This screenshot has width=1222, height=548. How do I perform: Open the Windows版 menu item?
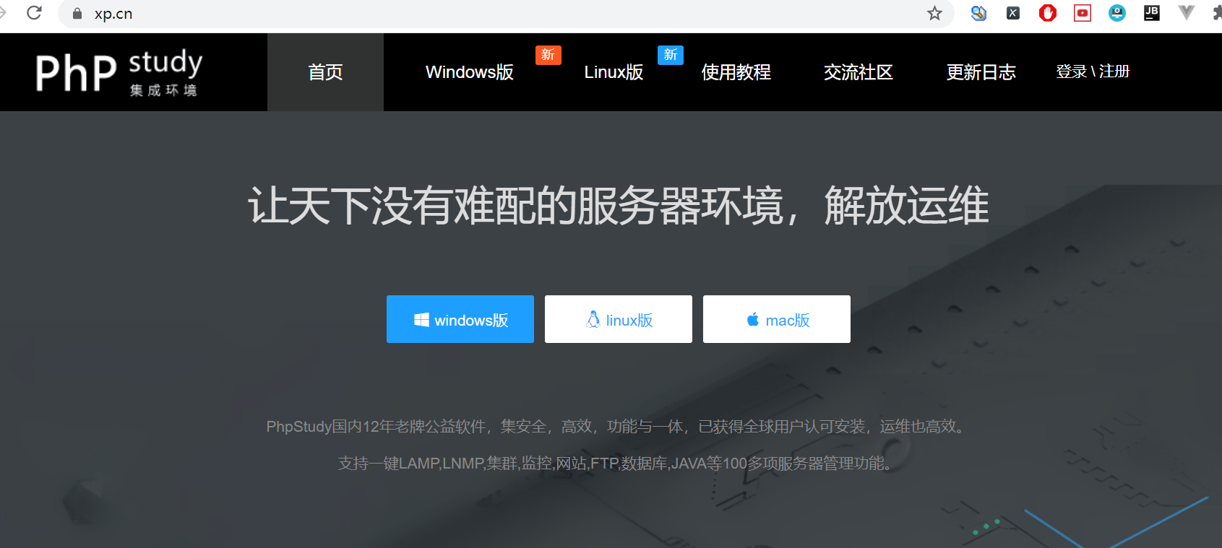(469, 72)
